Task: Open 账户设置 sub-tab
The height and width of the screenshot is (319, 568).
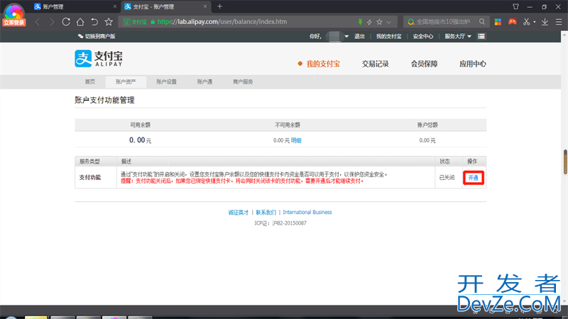Action: (167, 82)
